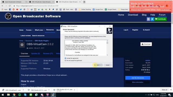Image resolution: width=173 pixels, height=97 pixels.
Task: Switch to Chrome in the taskbar
Action: 14,95
